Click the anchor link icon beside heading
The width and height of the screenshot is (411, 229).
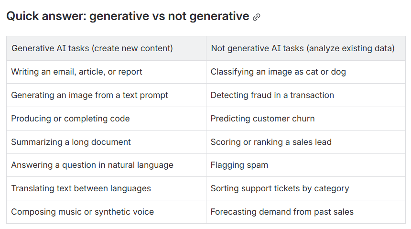[x=256, y=17]
